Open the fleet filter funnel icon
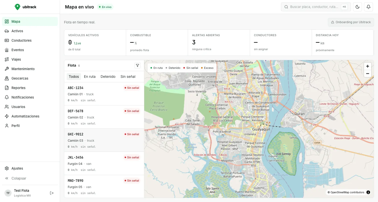Screen dimensions: 378x202 (137, 65)
